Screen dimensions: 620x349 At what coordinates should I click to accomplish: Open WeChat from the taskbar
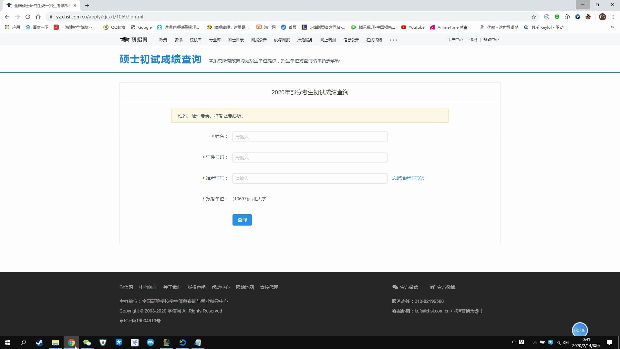(87, 343)
